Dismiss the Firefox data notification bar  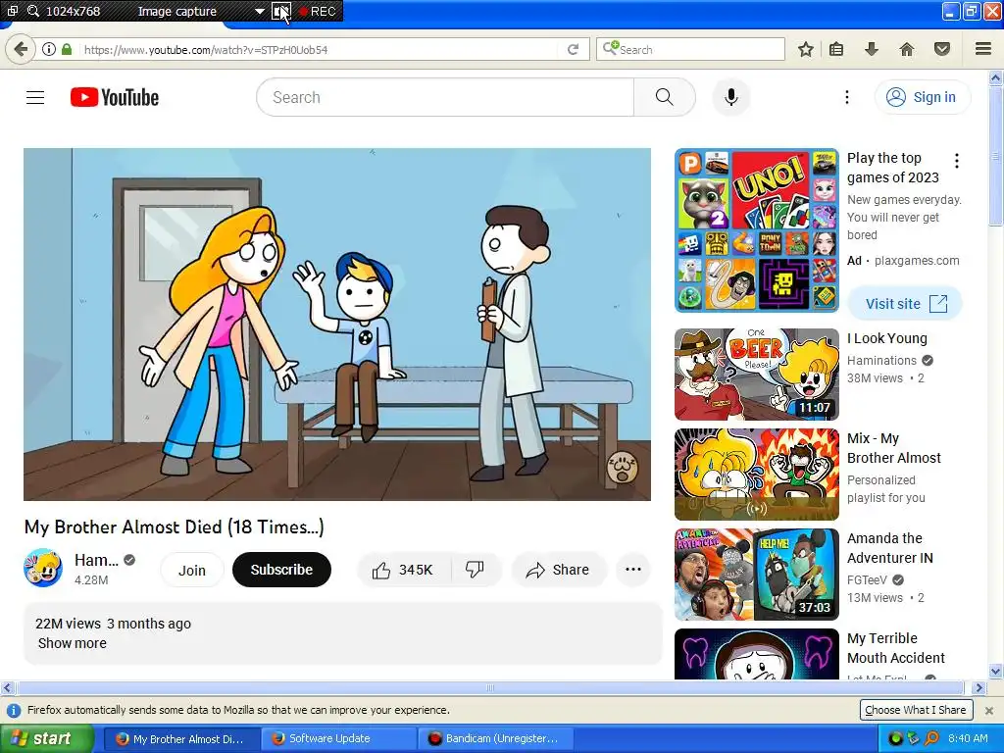(989, 710)
